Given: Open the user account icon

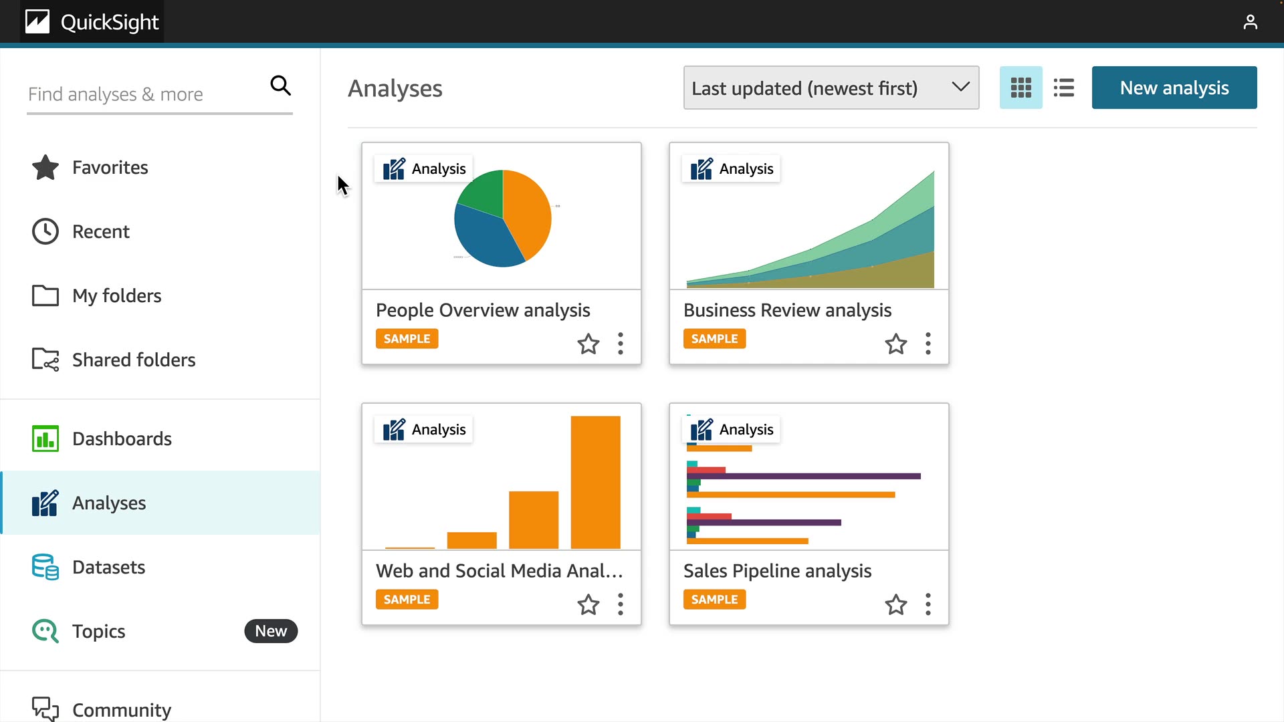Looking at the screenshot, I should pyautogui.click(x=1250, y=22).
